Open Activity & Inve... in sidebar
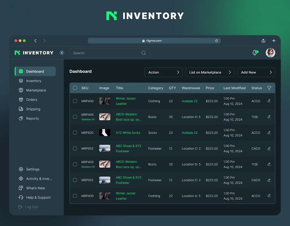 click(x=39, y=178)
